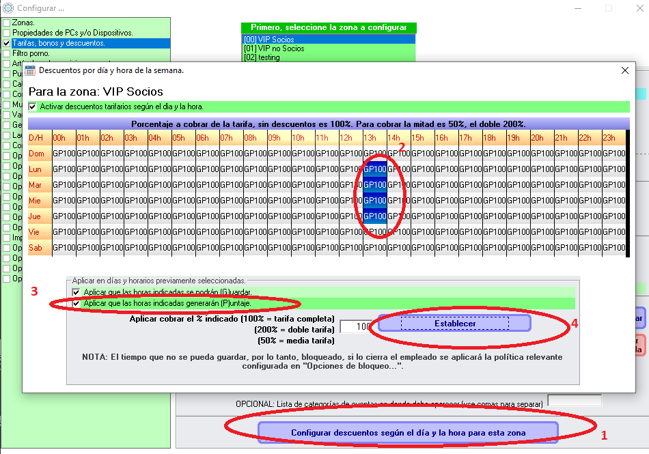The width and height of the screenshot is (649, 454).
Task: Click the Lun 13h highlighted GP100 cell
Action: click(x=375, y=169)
